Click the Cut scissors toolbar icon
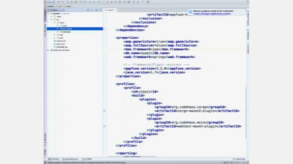293x164 pixels. point(68,2)
